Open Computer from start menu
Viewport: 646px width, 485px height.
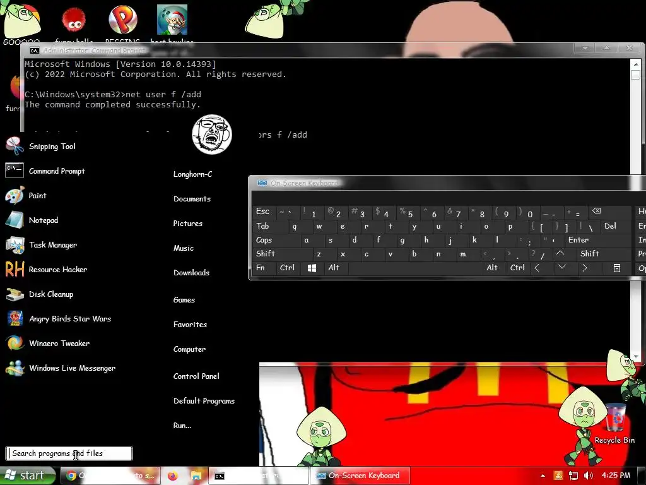pos(189,349)
